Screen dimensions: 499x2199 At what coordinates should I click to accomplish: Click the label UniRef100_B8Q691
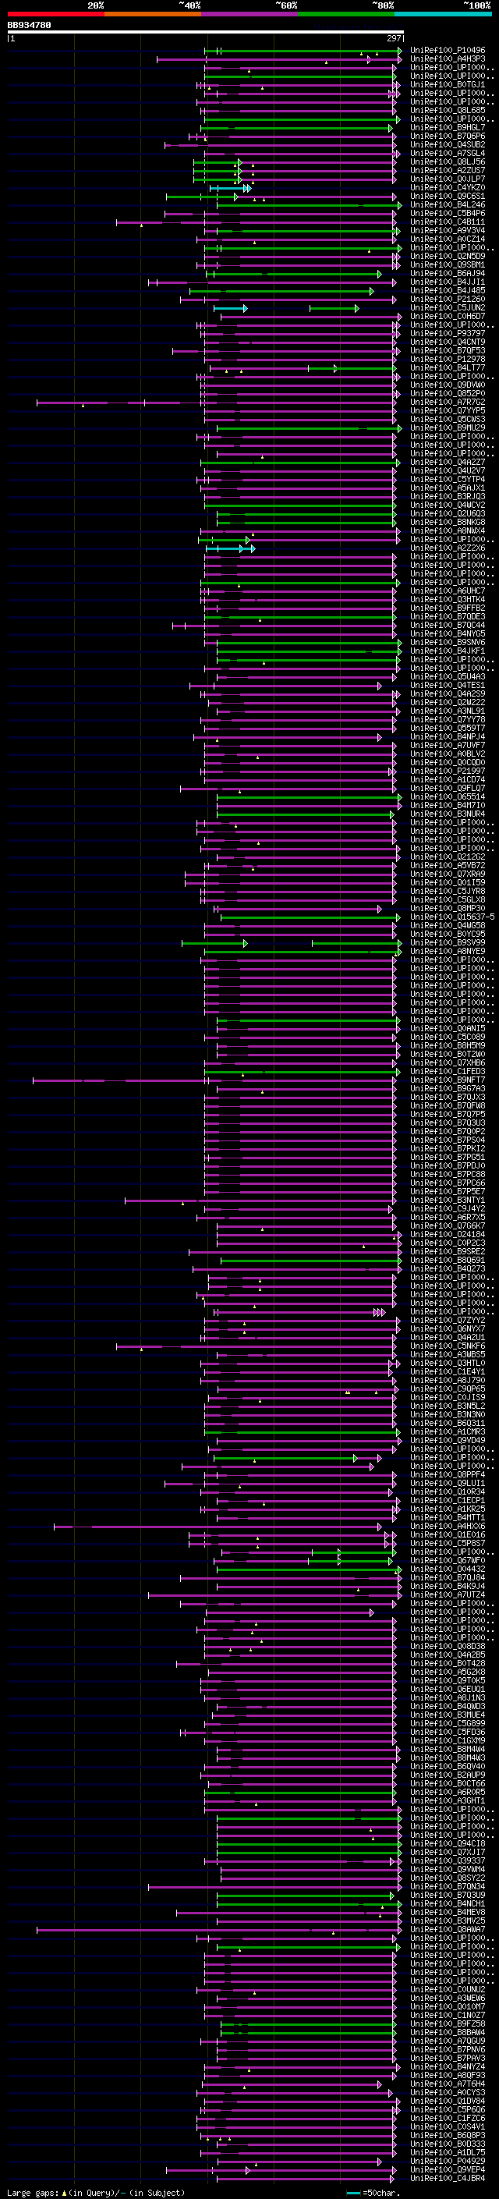point(448,1260)
